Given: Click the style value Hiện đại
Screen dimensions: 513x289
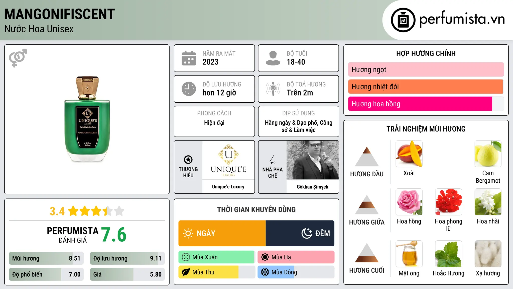Looking at the screenshot, I should click(x=214, y=123).
